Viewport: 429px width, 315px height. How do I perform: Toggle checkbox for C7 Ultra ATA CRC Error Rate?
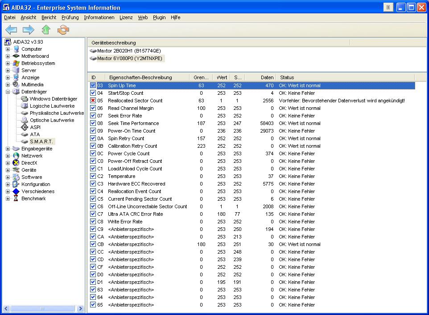[x=93, y=214]
